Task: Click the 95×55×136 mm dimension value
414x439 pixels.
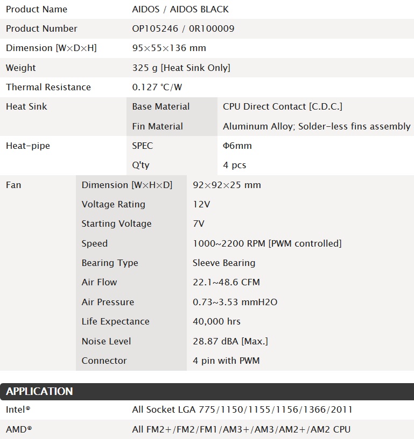Action: click(169, 48)
